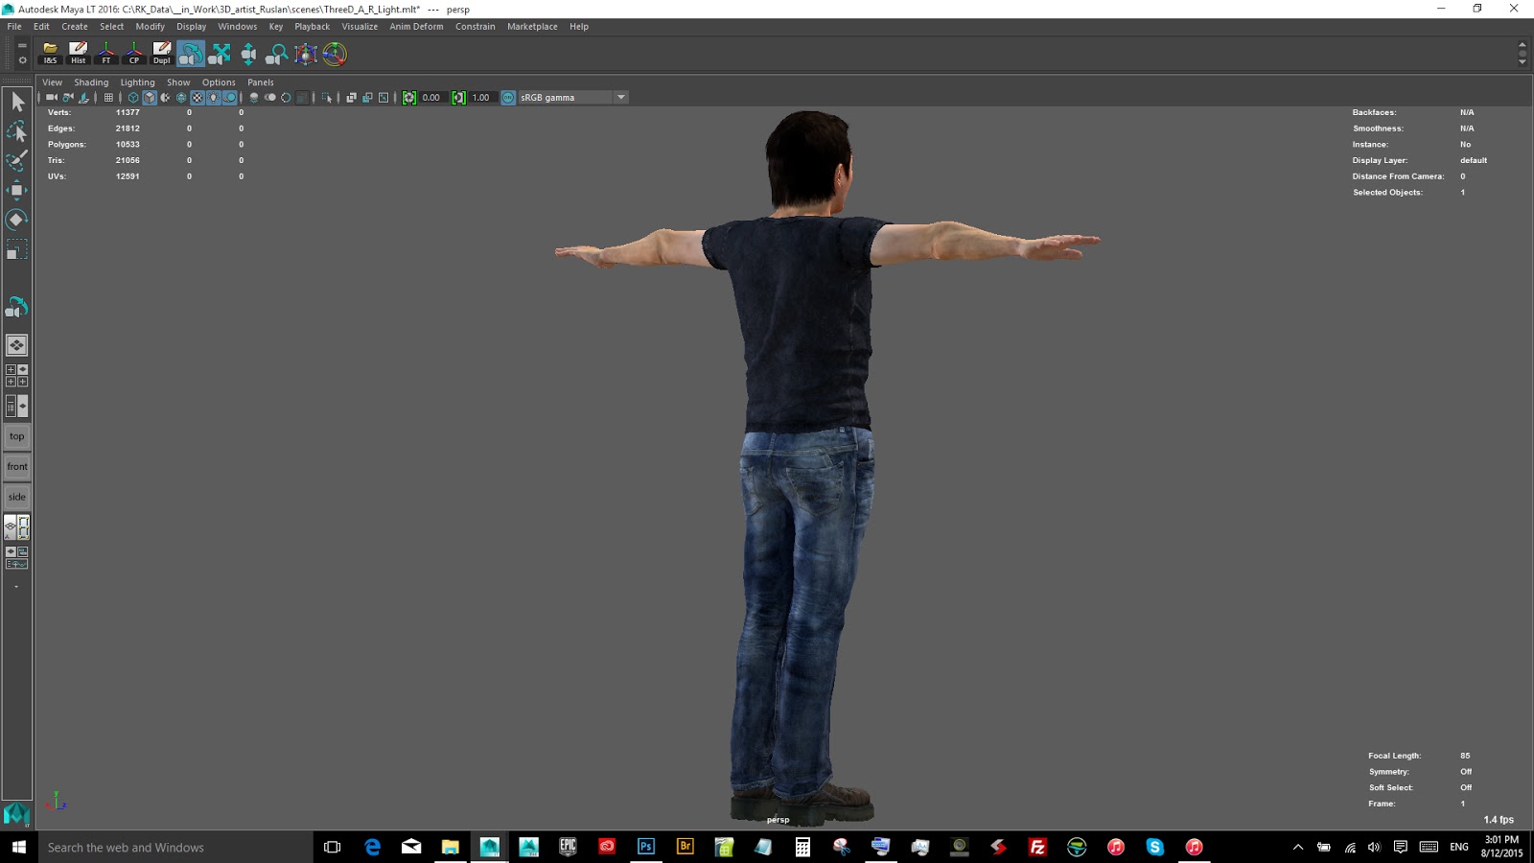
Task: Click the last-used tool icon in toolbox
Action: pos(17,308)
